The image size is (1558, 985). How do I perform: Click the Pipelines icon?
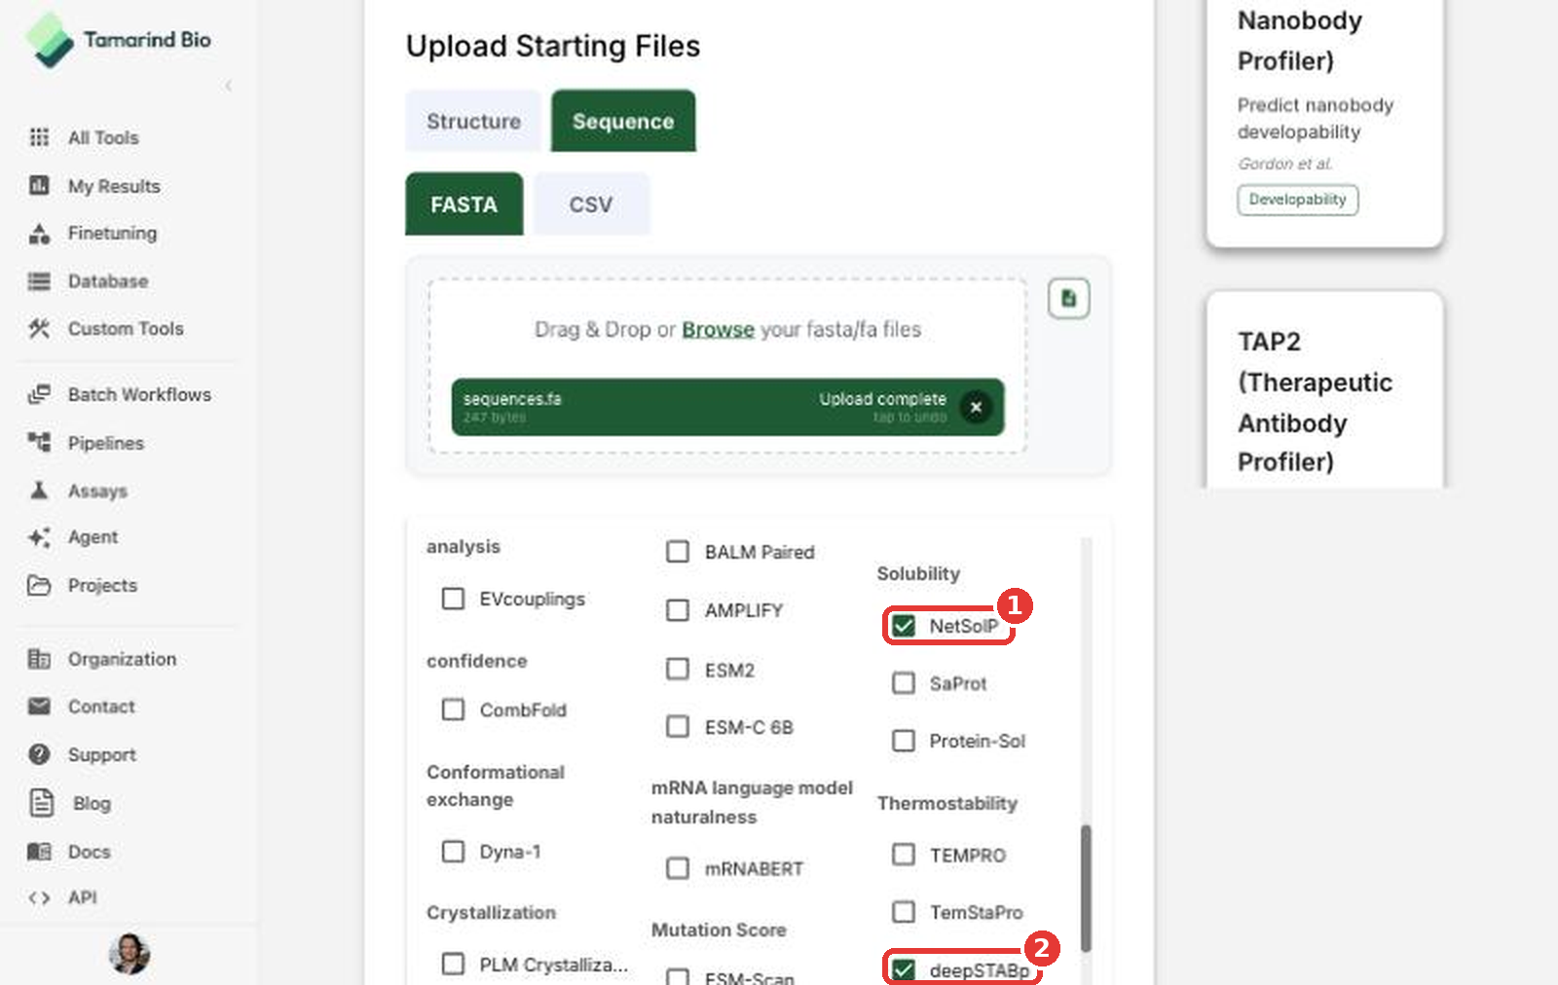click(x=39, y=443)
